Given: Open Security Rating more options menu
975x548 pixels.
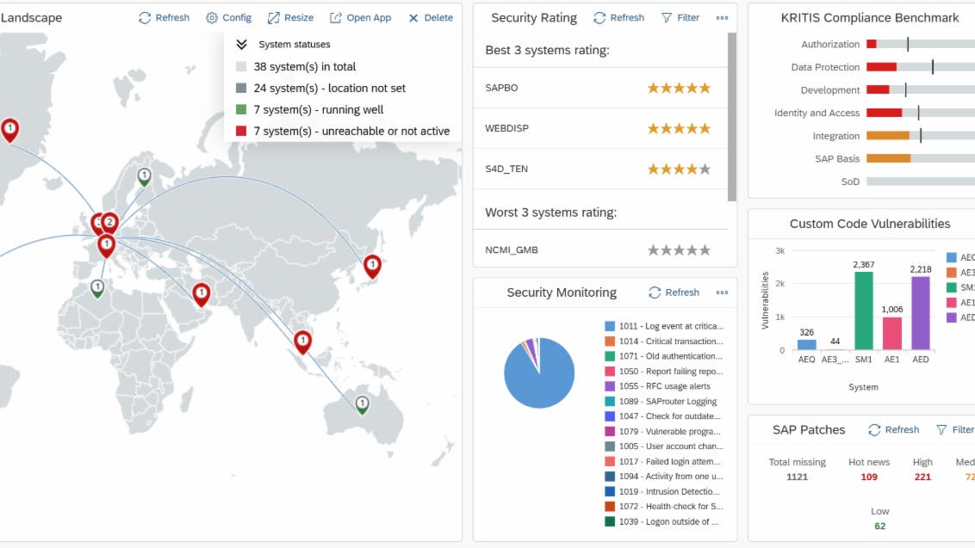Looking at the screenshot, I should click(722, 18).
